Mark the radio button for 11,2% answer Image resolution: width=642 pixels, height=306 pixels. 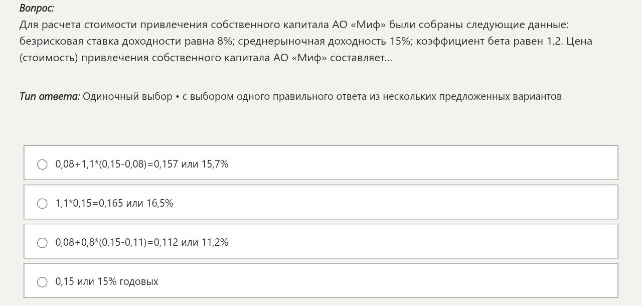click(x=43, y=243)
